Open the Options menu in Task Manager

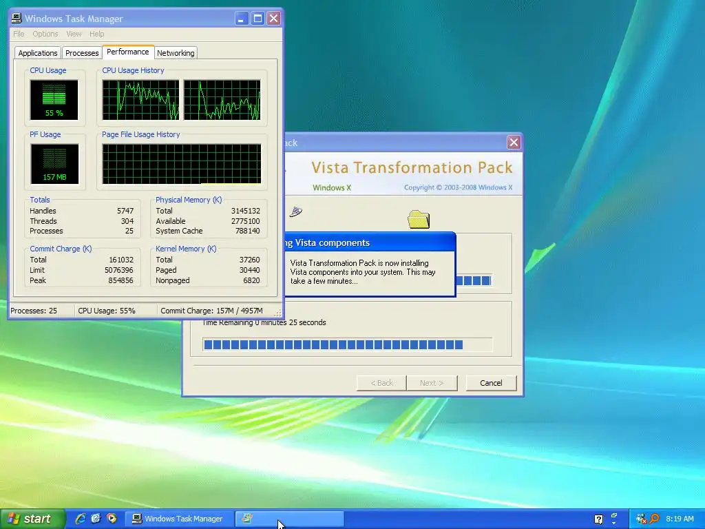45,34
